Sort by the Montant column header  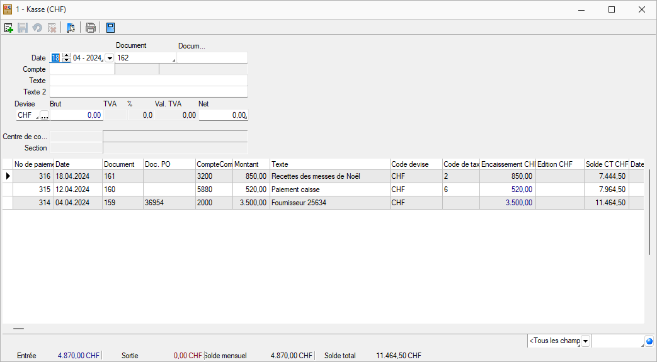pyautogui.click(x=251, y=164)
